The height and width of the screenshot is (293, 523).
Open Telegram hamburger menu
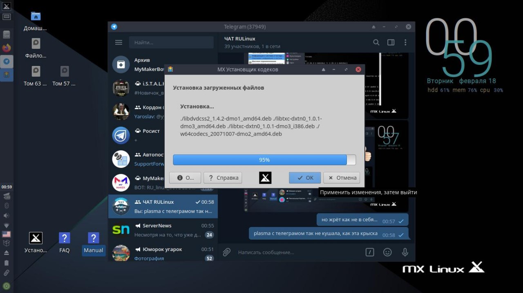pyautogui.click(x=118, y=42)
